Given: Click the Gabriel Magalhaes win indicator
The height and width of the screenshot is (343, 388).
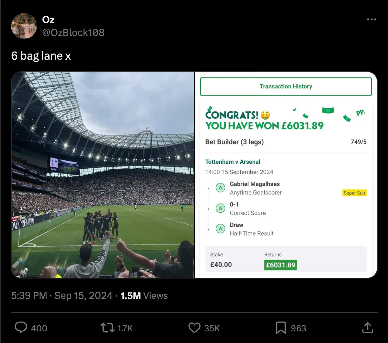Looking at the screenshot, I should pyautogui.click(x=221, y=188).
